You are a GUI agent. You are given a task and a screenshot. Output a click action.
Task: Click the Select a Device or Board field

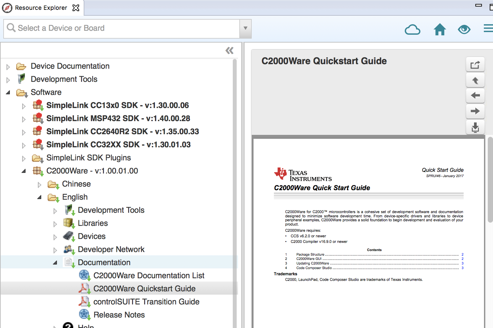pos(122,28)
